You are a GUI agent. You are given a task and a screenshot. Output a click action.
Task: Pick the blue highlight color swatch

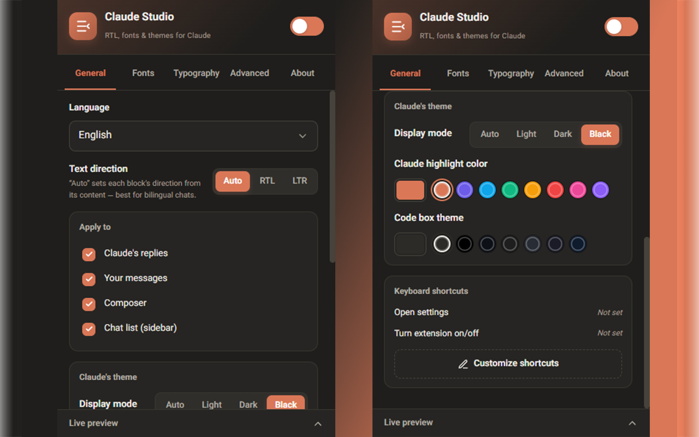point(487,190)
